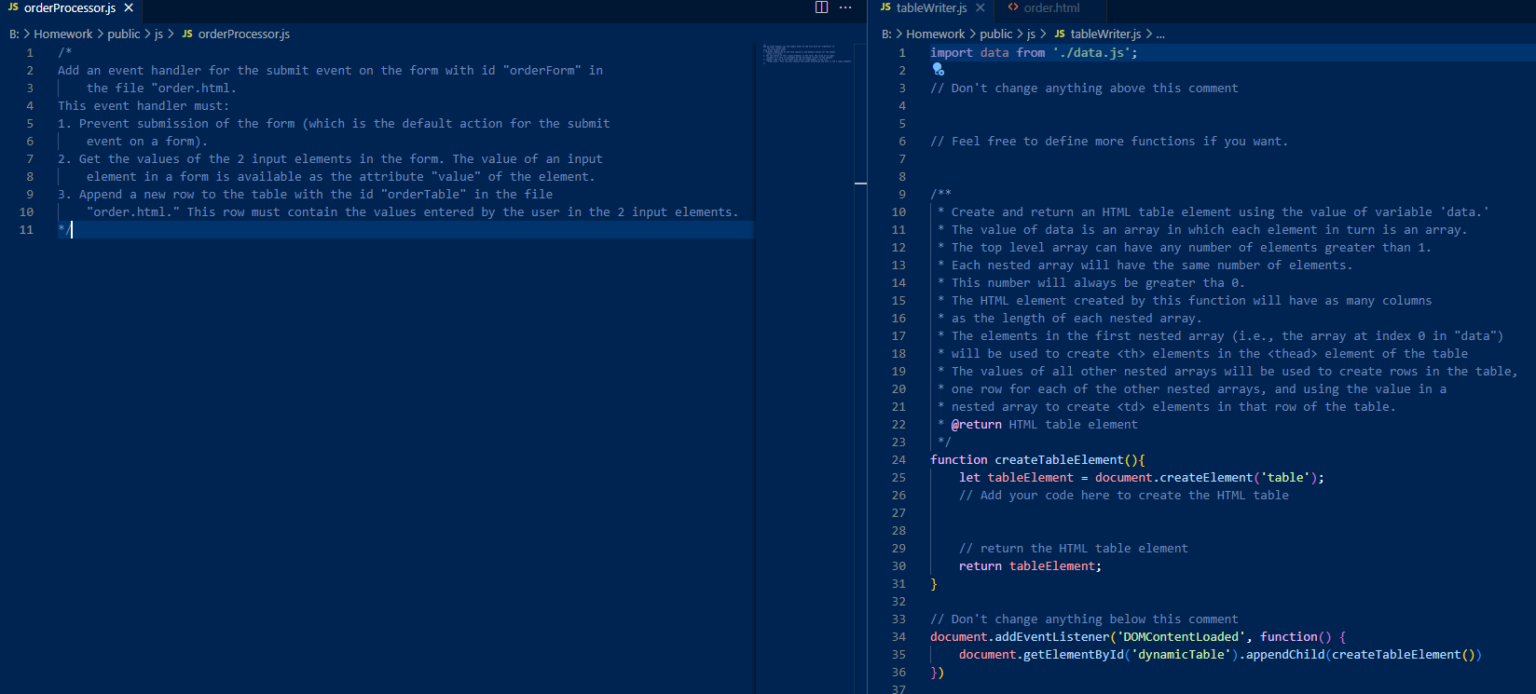The height and width of the screenshot is (694, 1536).
Task: Click line number 24 in tableWriter.js
Action: coord(898,460)
